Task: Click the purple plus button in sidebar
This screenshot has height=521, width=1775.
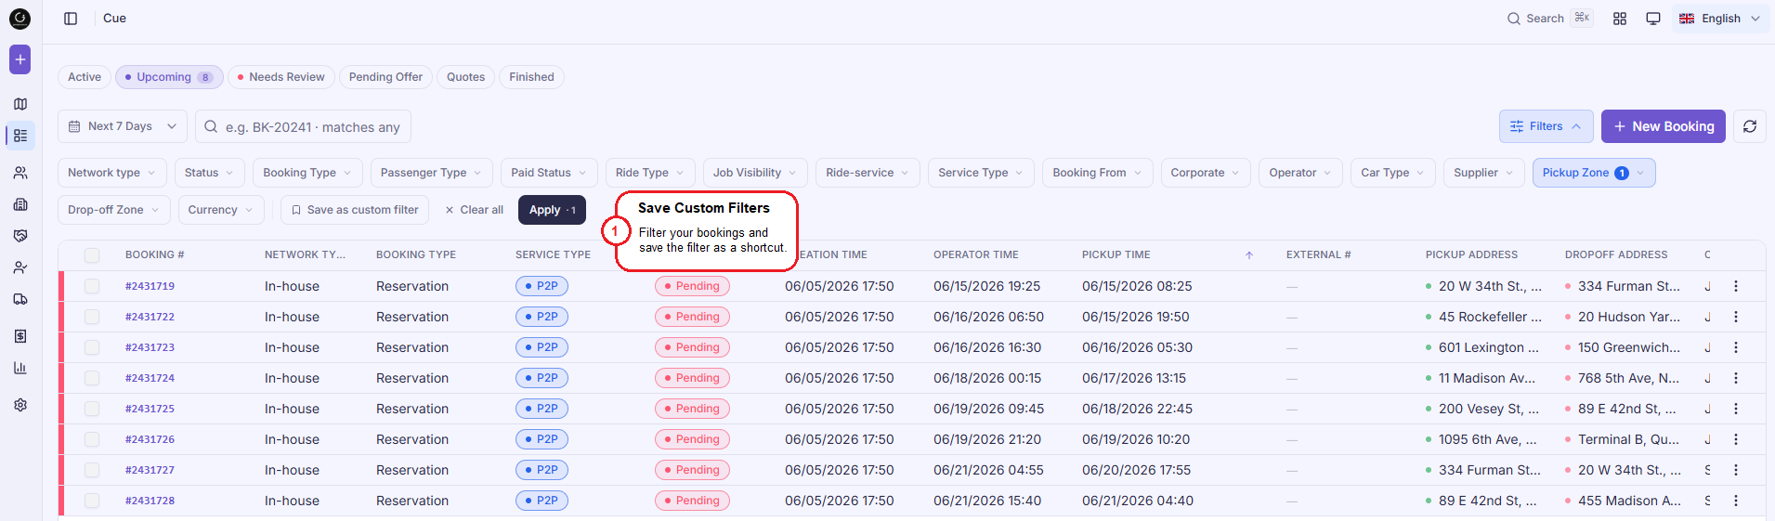Action: click(20, 59)
